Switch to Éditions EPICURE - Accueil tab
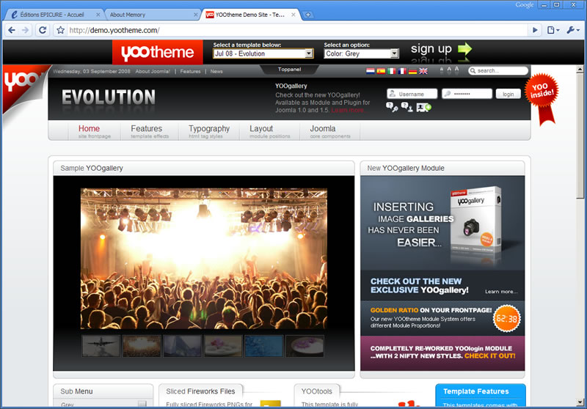This screenshot has height=409, width=587. [x=51, y=15]
